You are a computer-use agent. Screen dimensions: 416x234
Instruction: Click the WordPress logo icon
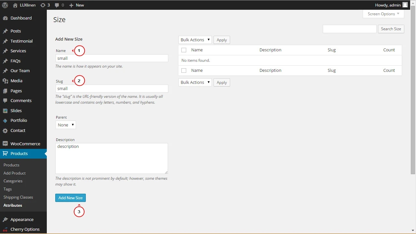[x=5, y=5]
